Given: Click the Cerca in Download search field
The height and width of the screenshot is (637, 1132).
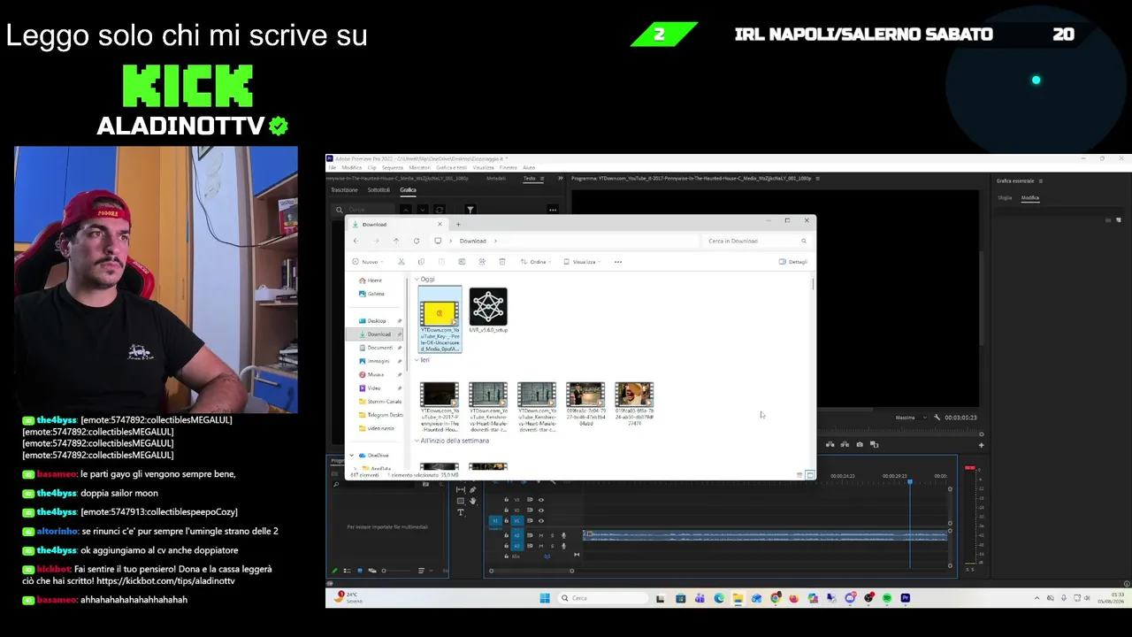Looking at the screenshot, I should (757, 241).
